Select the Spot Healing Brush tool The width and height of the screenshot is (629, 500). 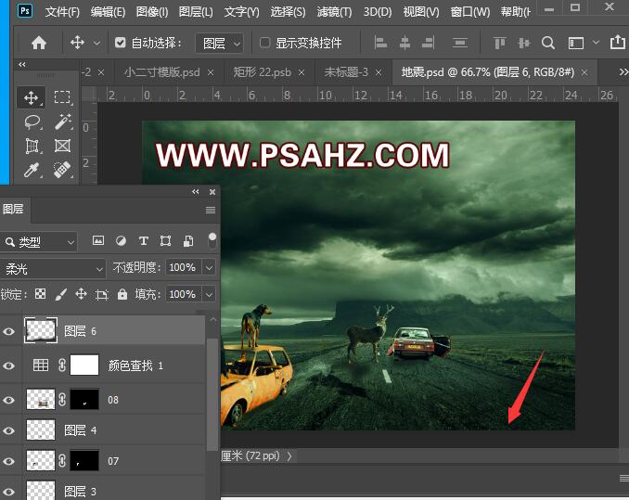pos(62,170)
